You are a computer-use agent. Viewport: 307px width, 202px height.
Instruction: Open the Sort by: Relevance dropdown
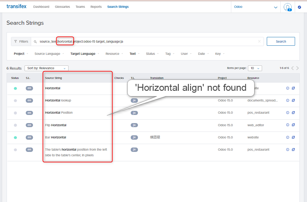point(47,68)
